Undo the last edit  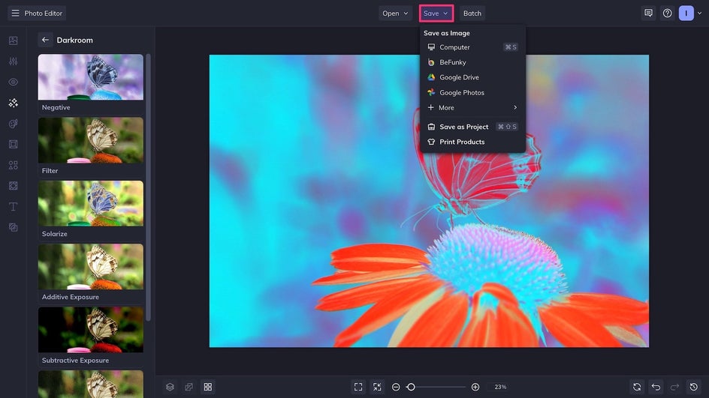pos(656,387)
